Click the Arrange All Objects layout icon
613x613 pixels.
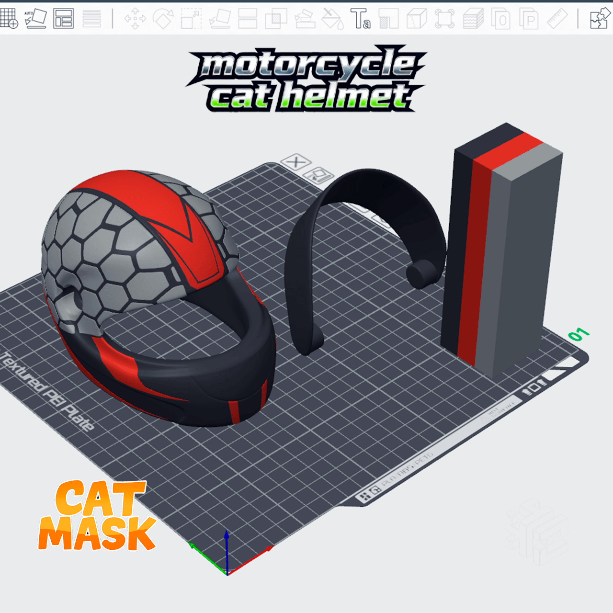(x=63, y=19)
